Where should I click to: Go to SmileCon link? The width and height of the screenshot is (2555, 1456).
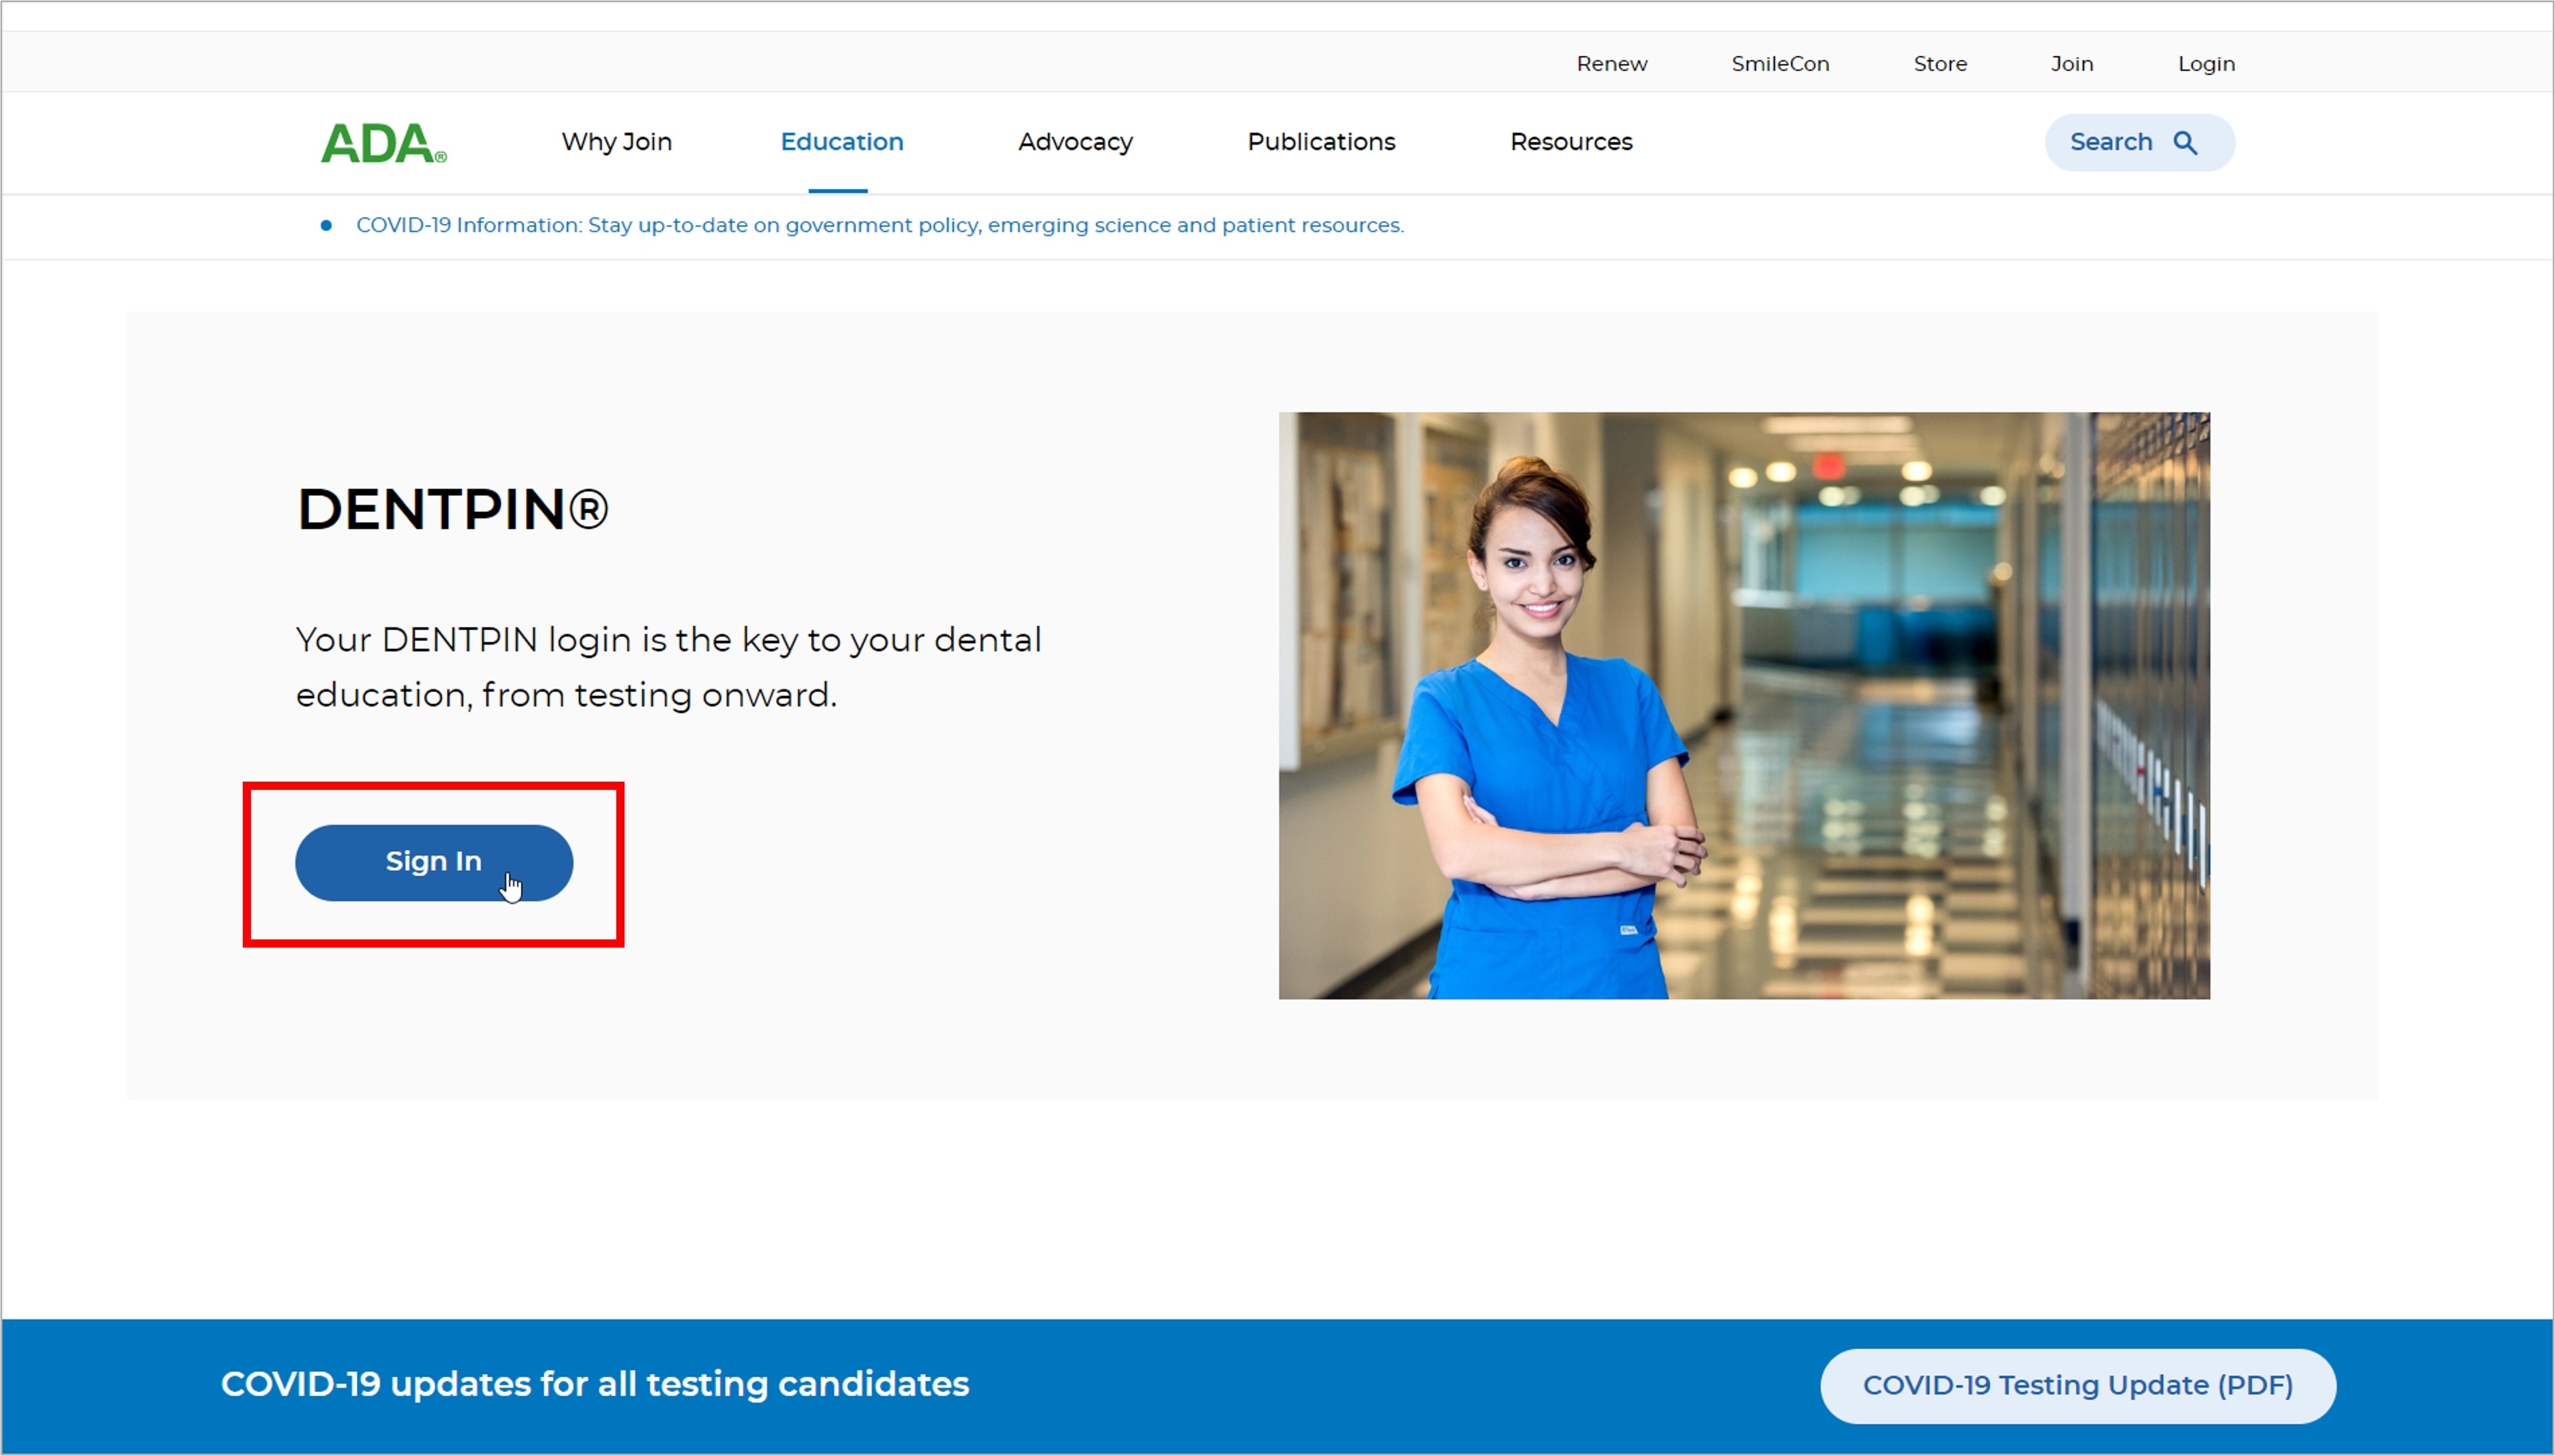(1780, 64)
